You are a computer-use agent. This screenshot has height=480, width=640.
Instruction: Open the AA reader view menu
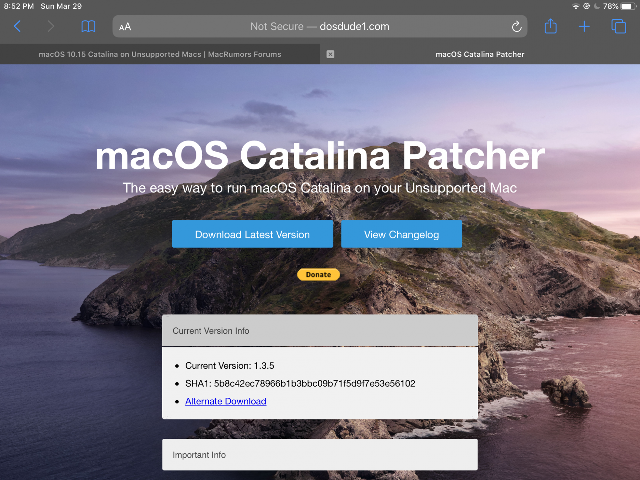125,27
